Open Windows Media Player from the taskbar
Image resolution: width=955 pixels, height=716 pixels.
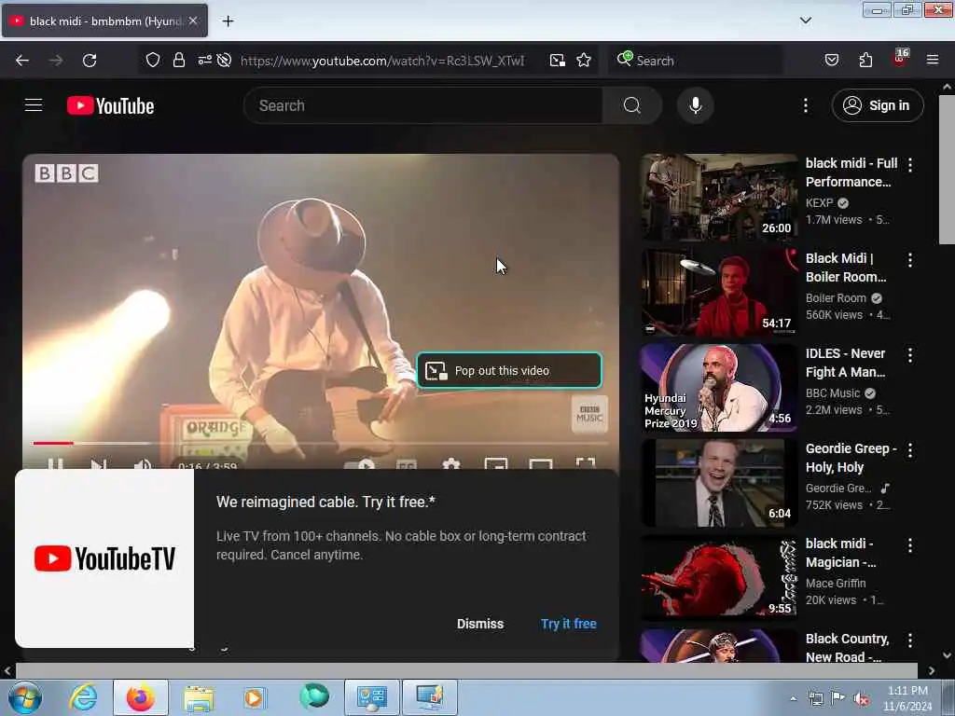[x=254, y=697]
